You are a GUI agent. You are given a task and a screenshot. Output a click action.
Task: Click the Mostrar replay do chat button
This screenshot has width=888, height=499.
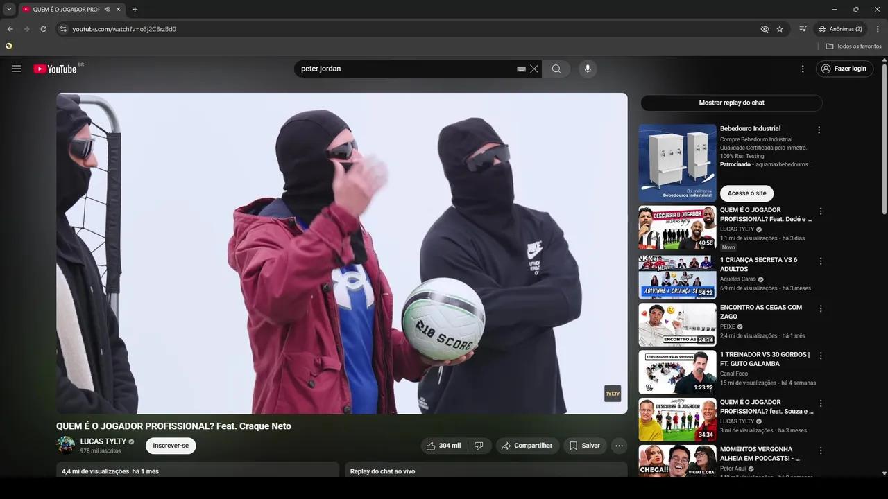tap(731, 103)
